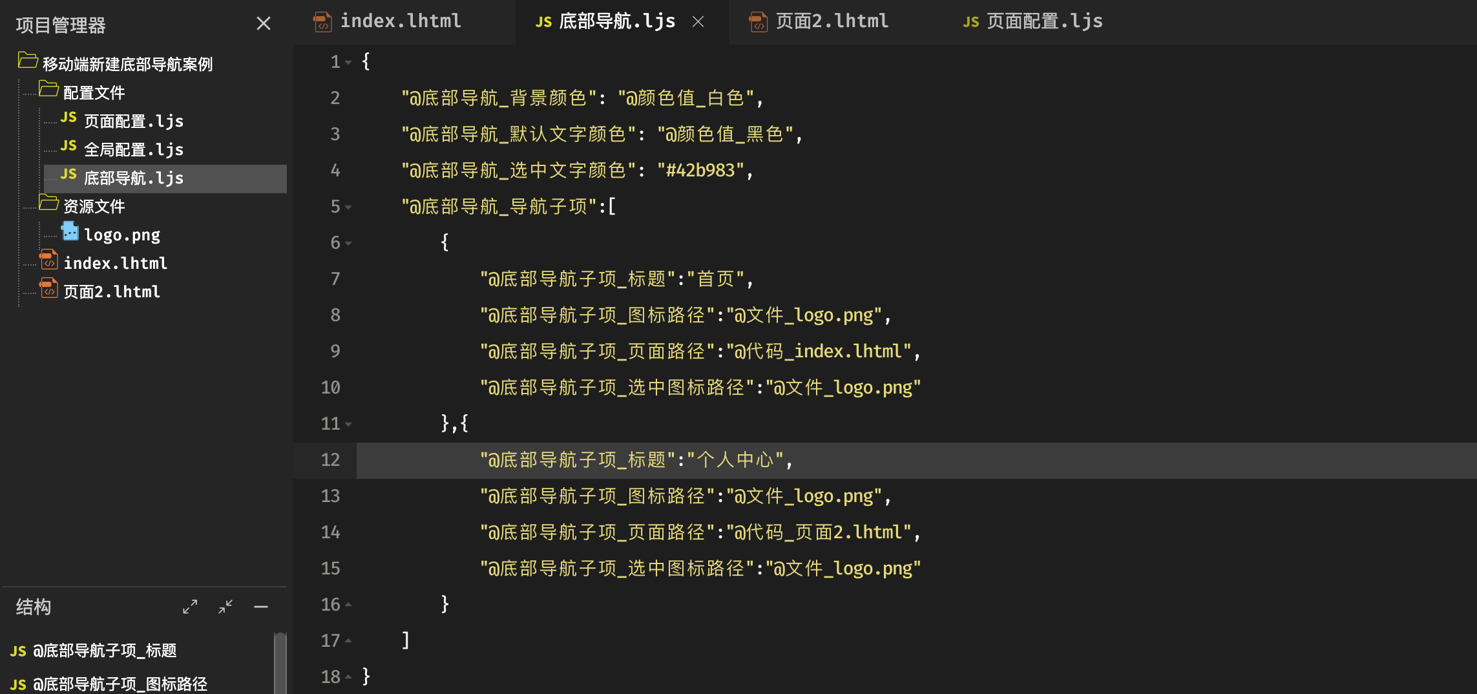This screenshot has width=1477, height=694.
Task: Click the JS icon on 页面配置.ljs tab
Action: click(971, 23)
